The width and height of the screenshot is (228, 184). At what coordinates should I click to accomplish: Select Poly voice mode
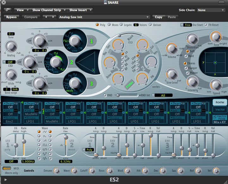[97, 25]
